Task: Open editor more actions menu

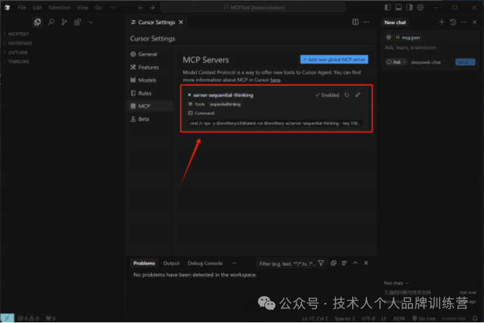Action: click(366, 22)
